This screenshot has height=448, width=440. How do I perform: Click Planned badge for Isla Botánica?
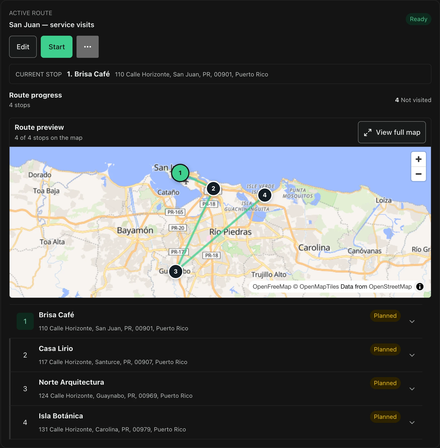[385, 417]
